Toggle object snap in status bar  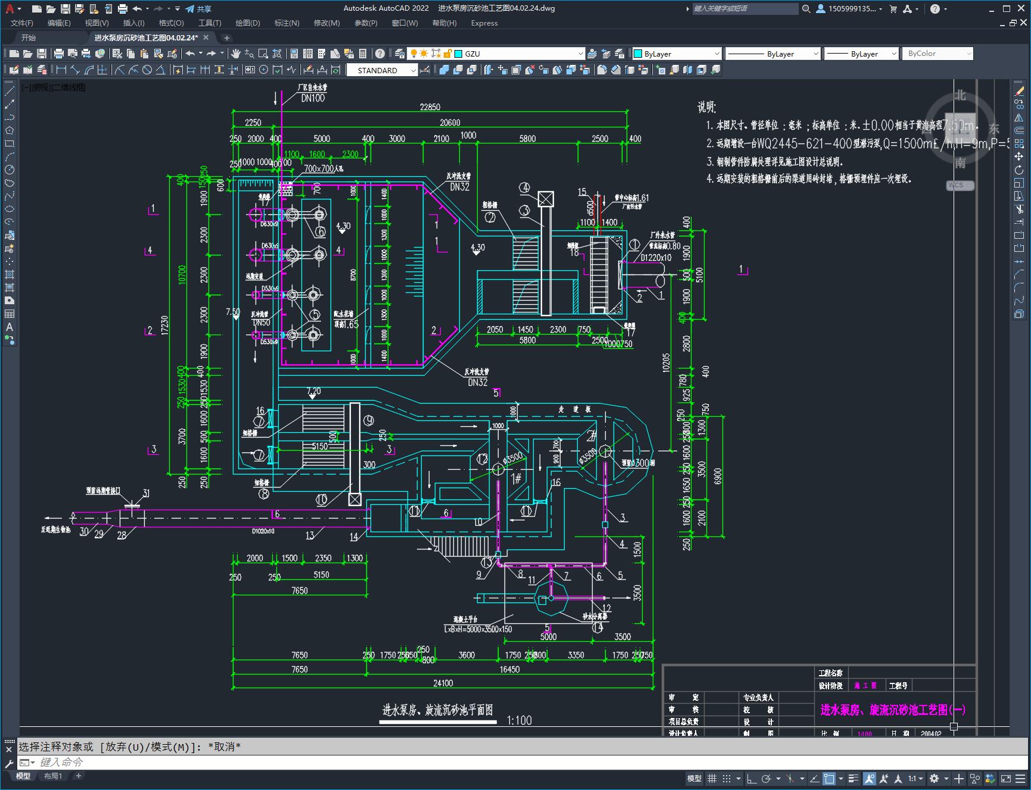[x=829, y=779]
